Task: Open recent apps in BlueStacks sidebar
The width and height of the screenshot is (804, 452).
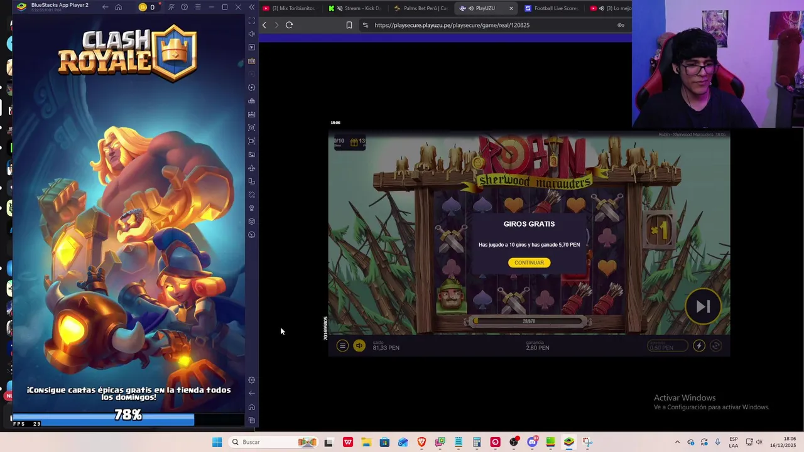Action: click(252, 420)
